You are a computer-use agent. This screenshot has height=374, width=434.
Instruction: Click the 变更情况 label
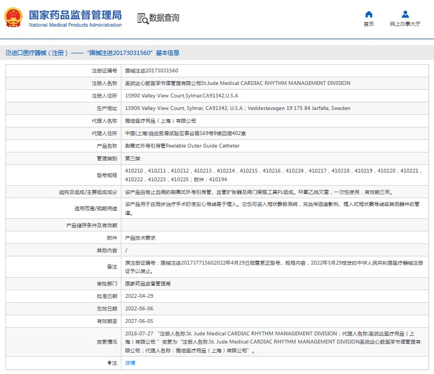coord(107,342)
